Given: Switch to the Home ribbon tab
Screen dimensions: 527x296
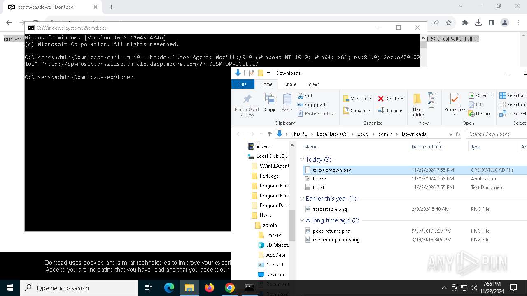Looking at the screenshot, I should [266, 84].
